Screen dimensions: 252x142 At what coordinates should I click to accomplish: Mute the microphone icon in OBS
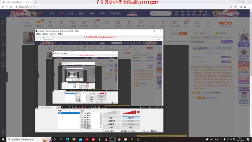119,112
